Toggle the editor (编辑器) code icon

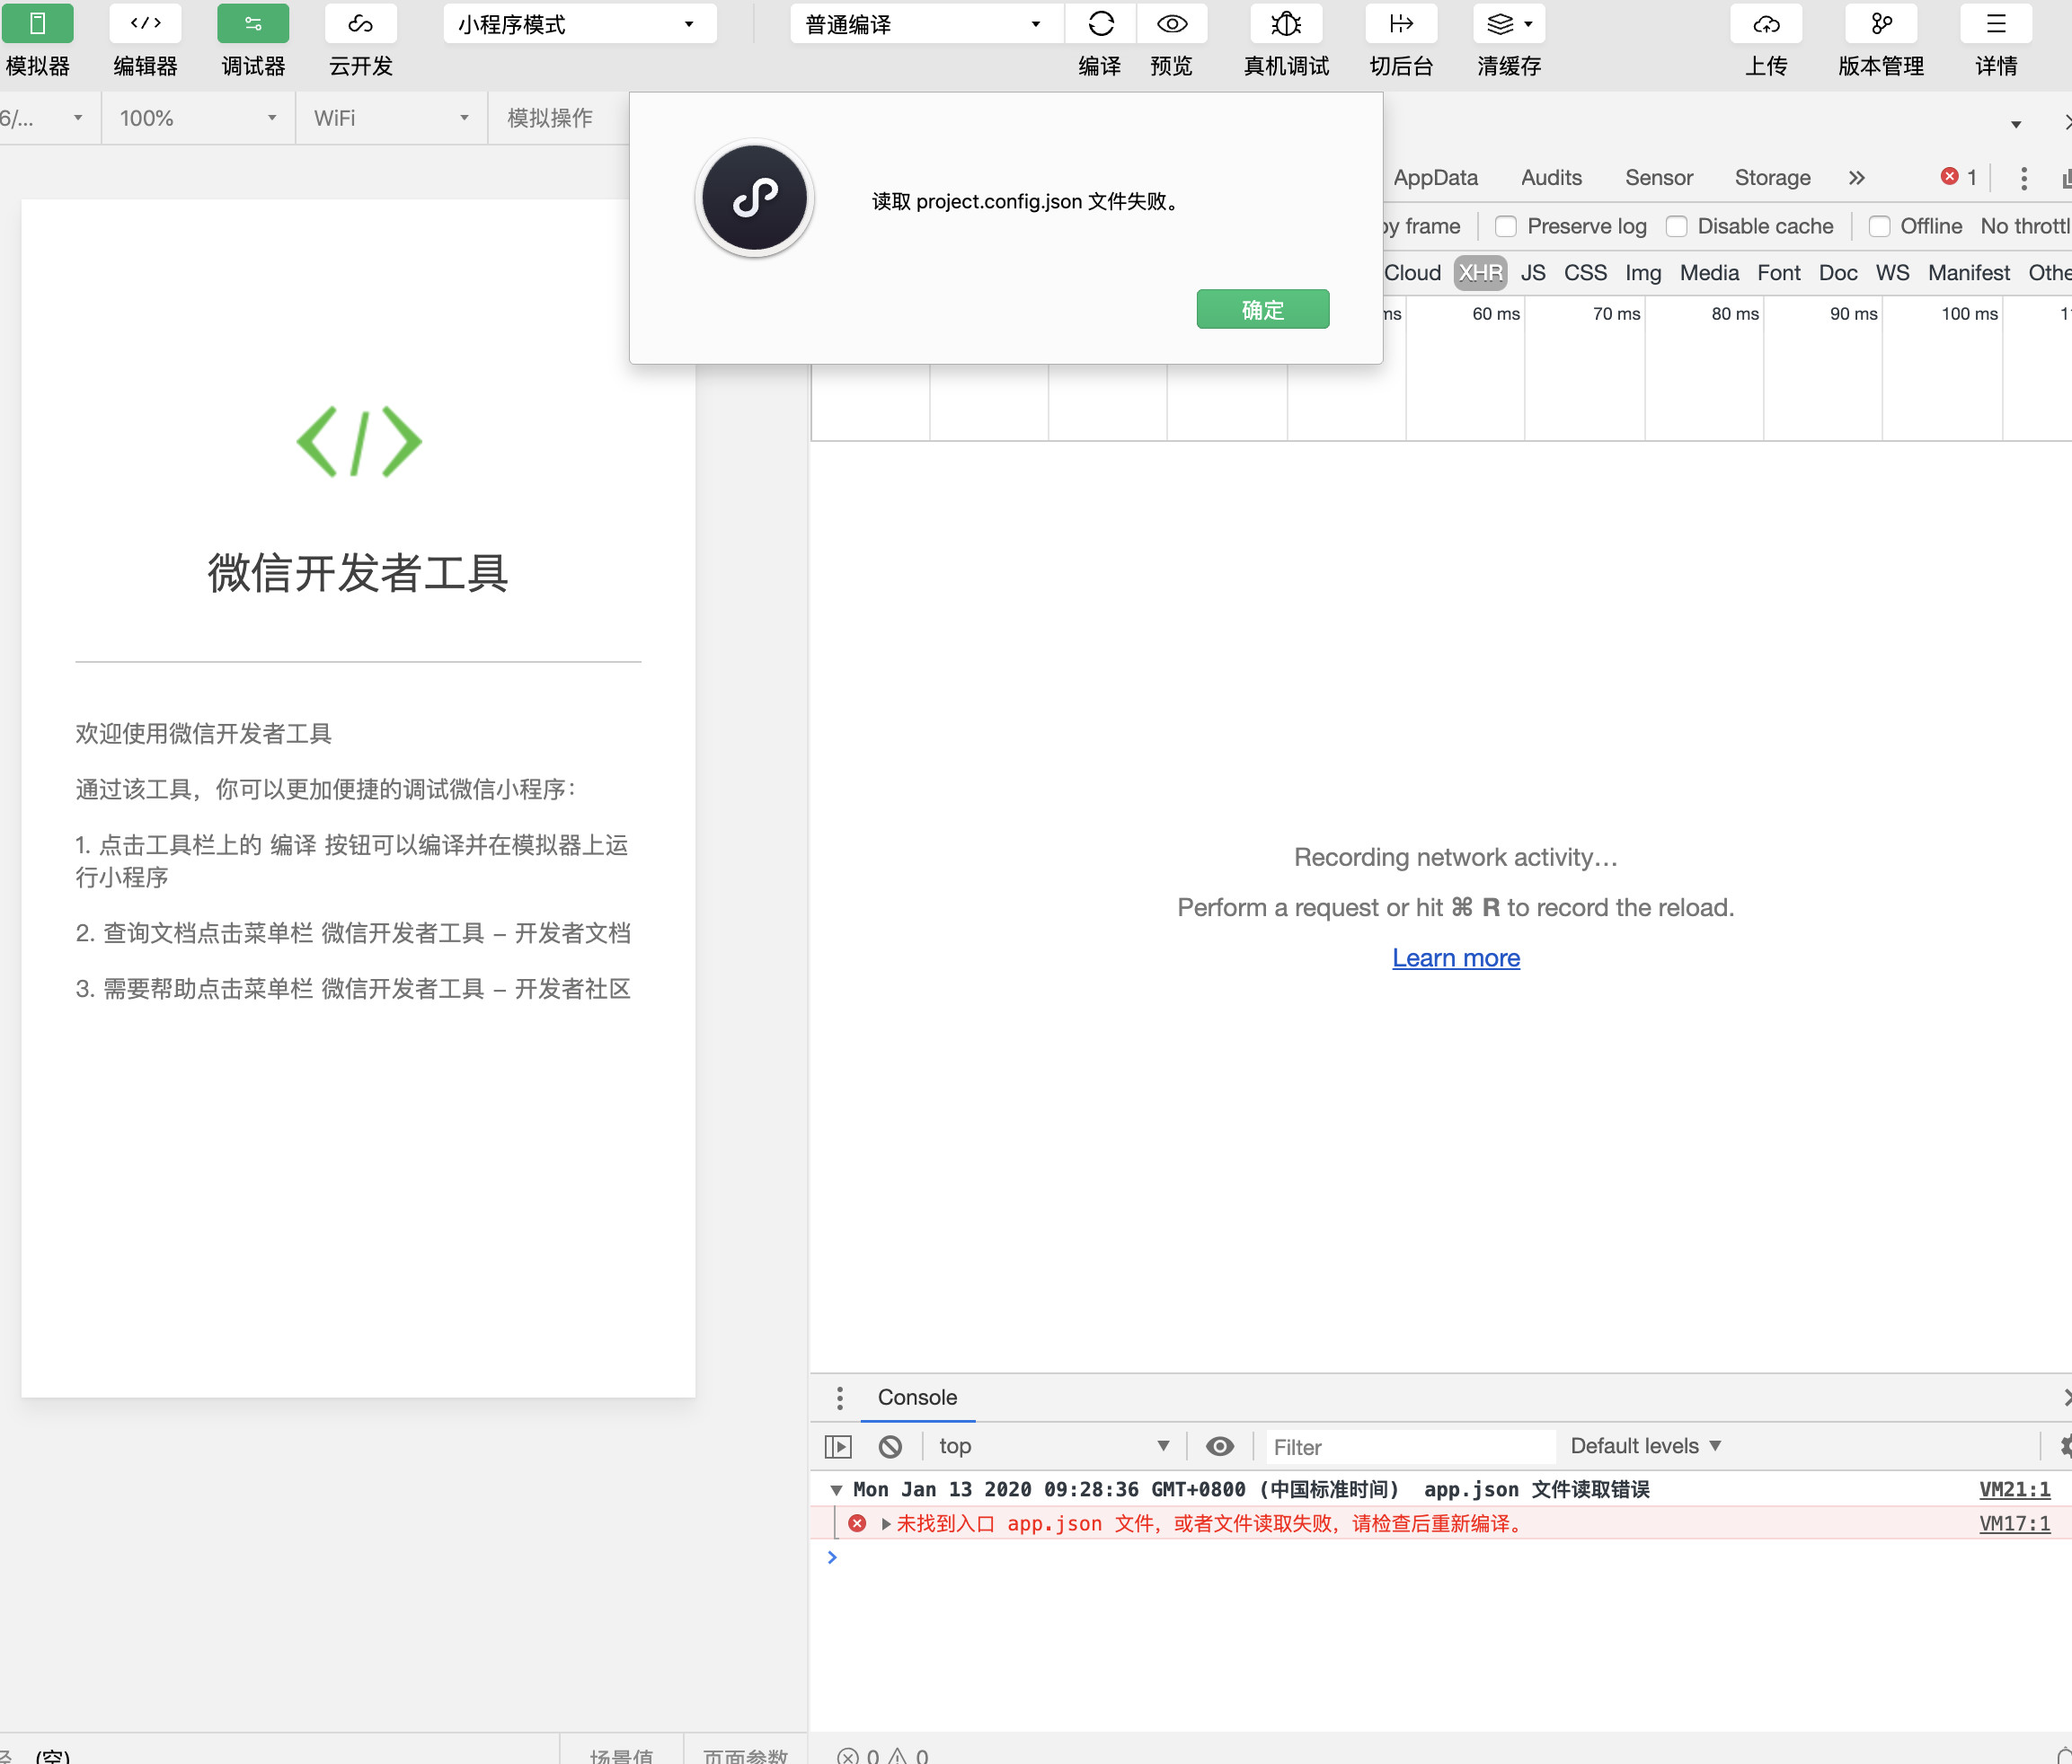(145, 23)
